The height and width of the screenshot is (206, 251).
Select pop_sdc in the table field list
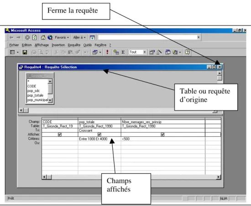(33, 91)
